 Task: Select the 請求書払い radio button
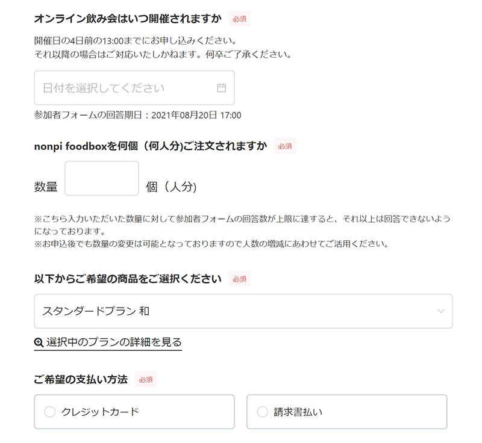(x=262, y=412)
